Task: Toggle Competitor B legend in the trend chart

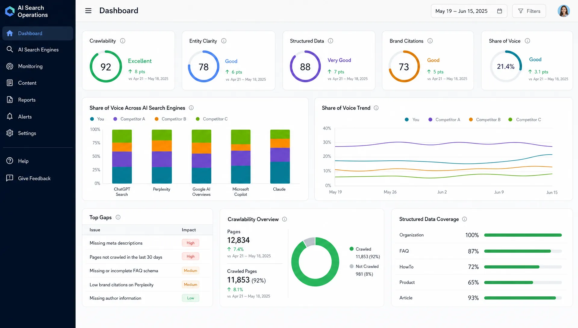Action: click(485, 120)
